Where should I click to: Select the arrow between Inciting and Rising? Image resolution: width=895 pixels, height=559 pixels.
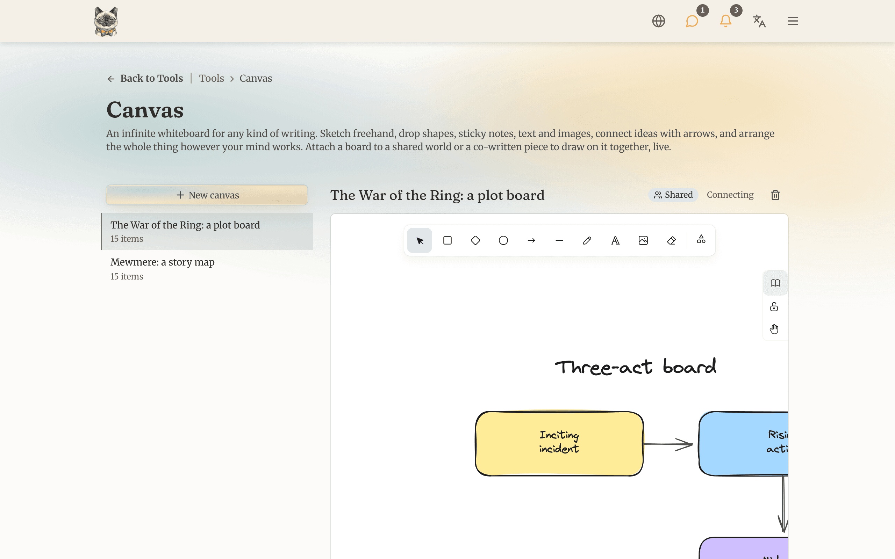tap(668, 444)
